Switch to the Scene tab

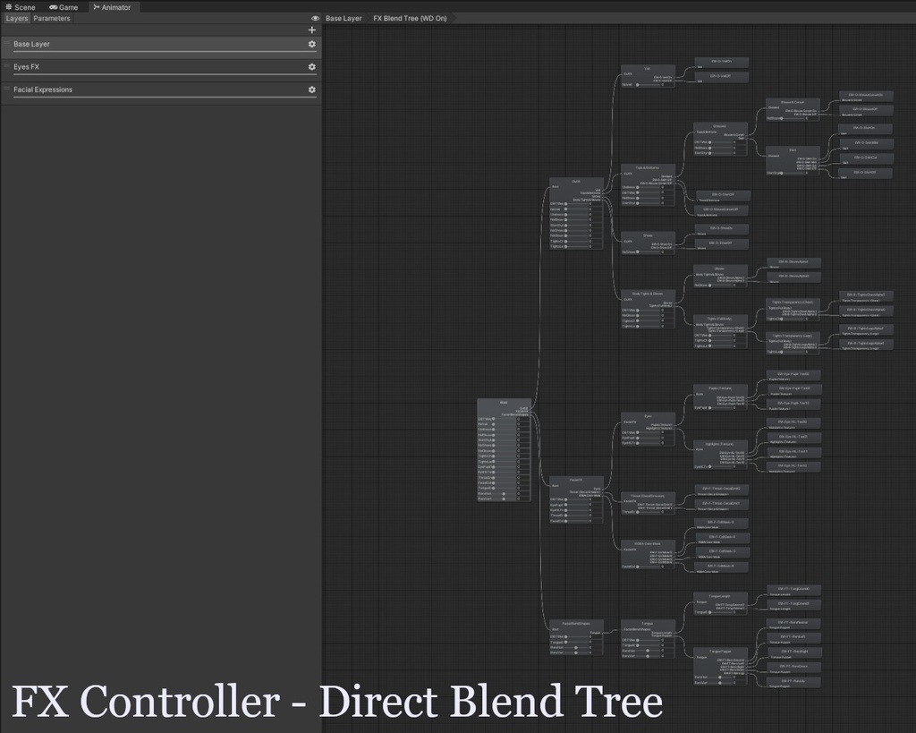[21, 7]
